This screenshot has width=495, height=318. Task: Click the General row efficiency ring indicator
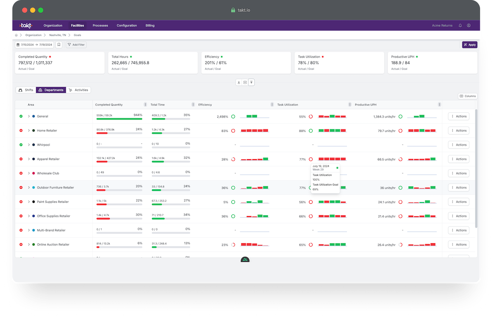point(233,117)
